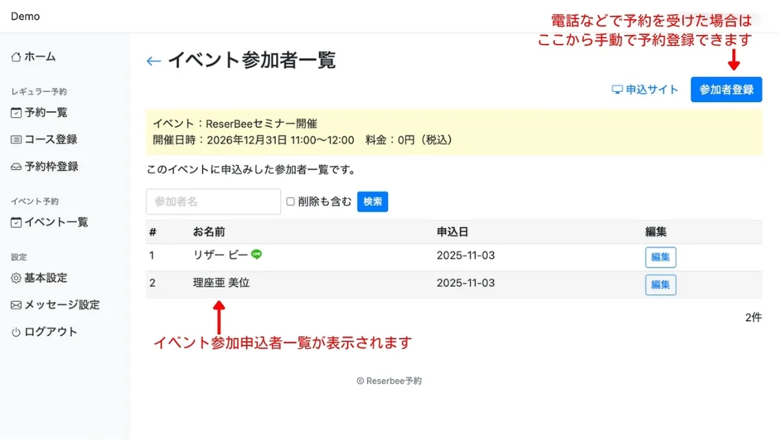Click the 予約一覧 calendar icon
The height and width of the screenshot is (440, 779).
16,113
